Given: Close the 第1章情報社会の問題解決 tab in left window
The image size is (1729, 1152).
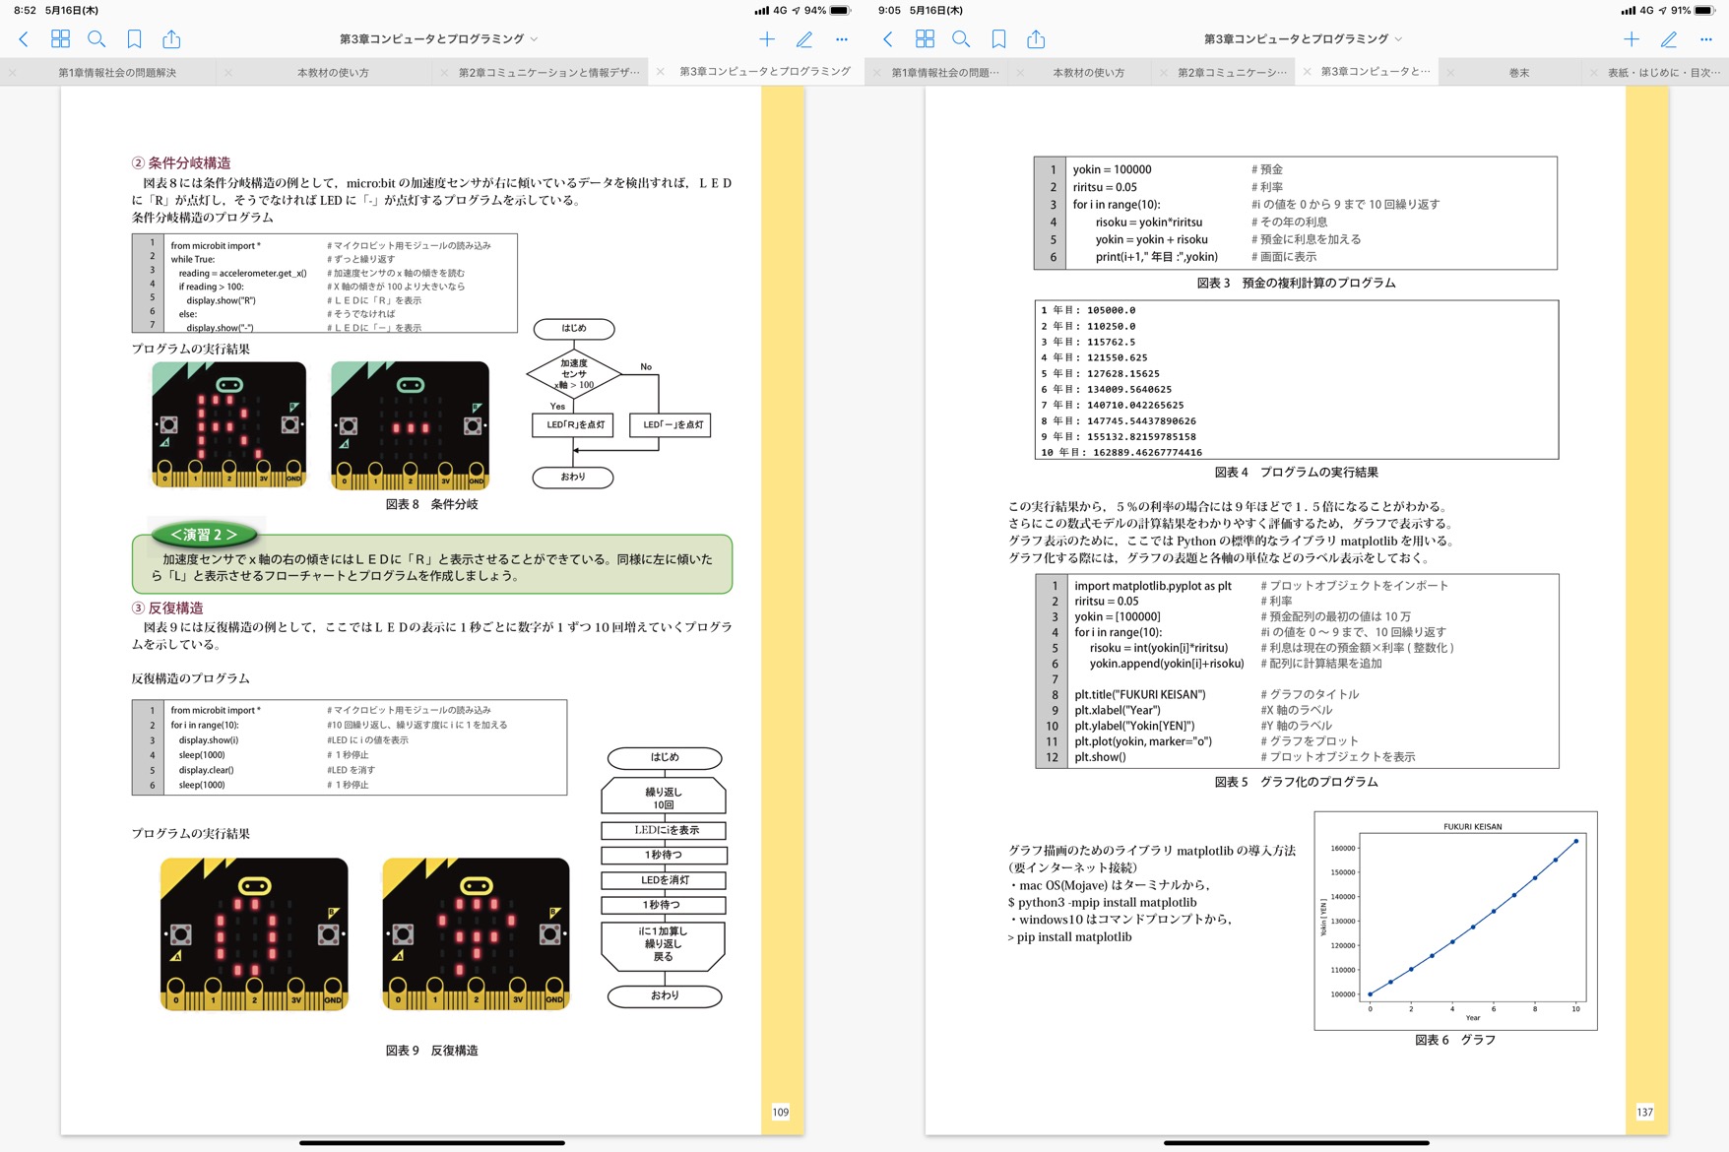Looking at the screenshot, I should [x=12, y=73].
